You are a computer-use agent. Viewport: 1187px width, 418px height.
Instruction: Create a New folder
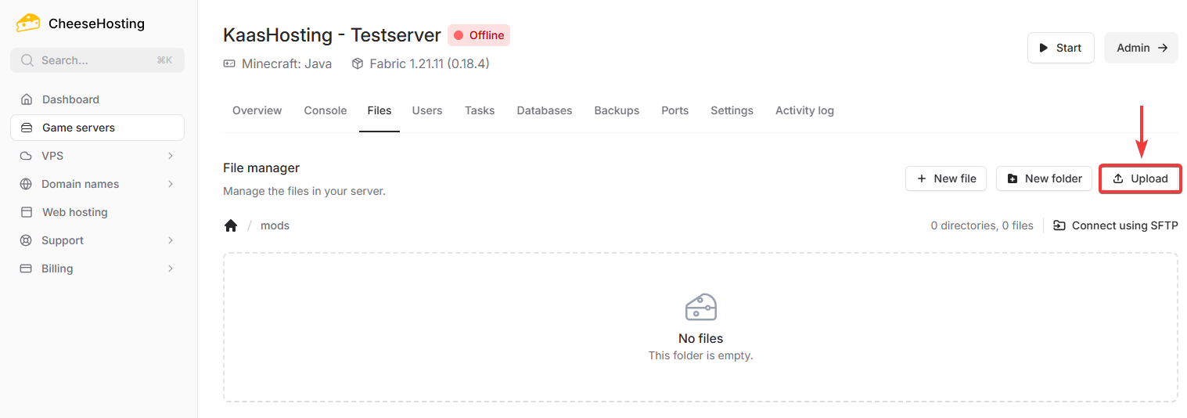coord(1044,178)
